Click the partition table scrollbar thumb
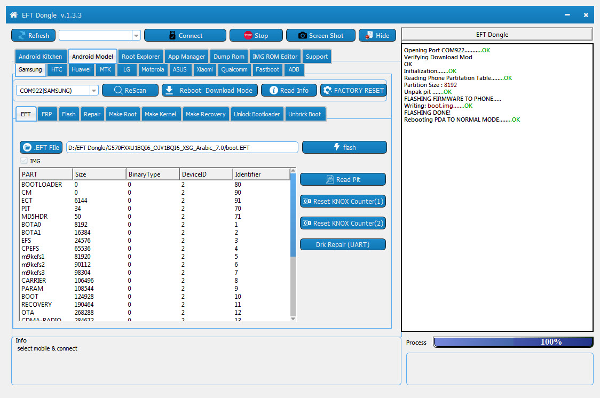 point(293,215)
